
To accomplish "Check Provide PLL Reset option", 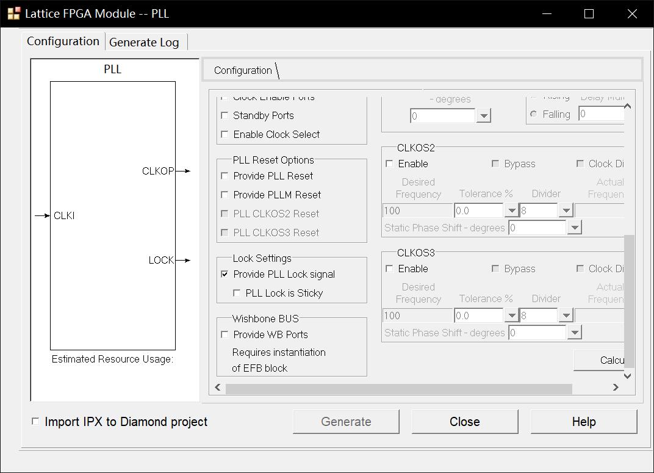I will [x=225, y=176].
